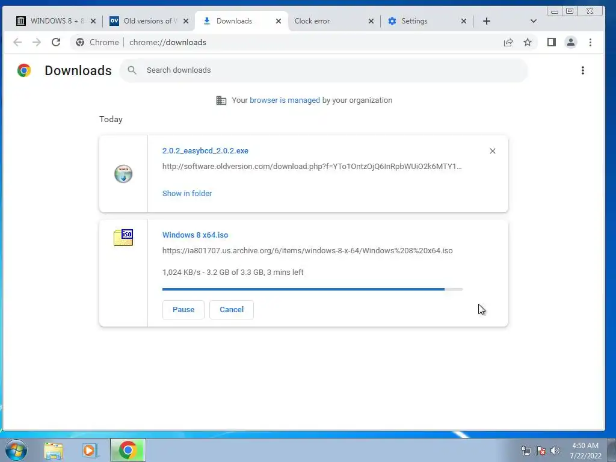Click the managed organization building icon

(221, 100)
